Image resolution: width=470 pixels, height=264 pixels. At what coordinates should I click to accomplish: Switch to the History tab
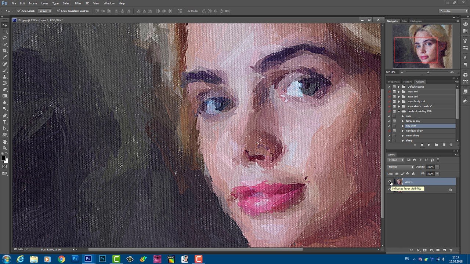(x=407, y=82)
